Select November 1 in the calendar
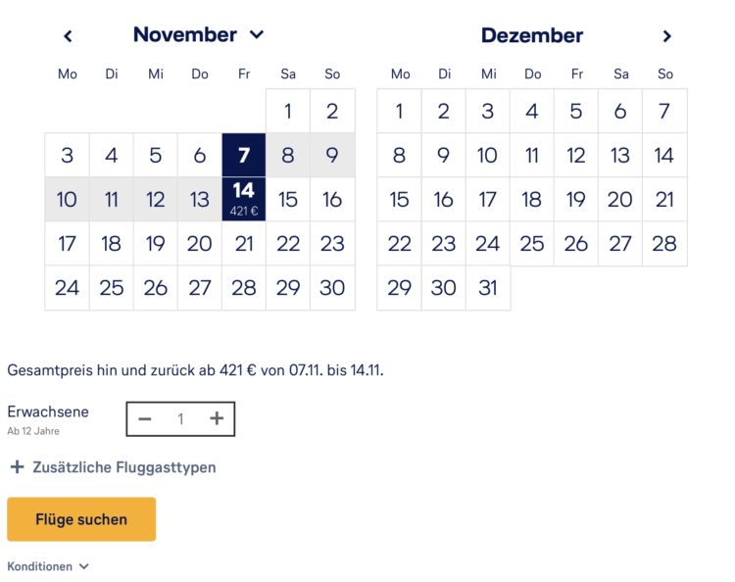 coord(288,111)
